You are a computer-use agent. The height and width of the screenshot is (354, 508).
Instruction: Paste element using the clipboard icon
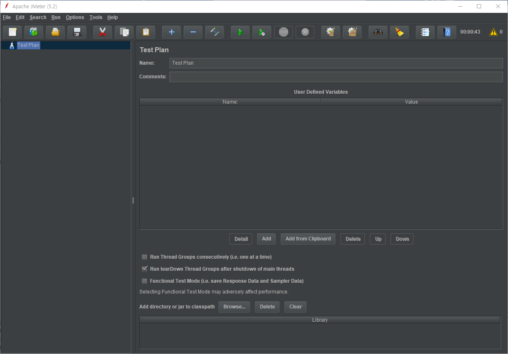click(146, 32)
